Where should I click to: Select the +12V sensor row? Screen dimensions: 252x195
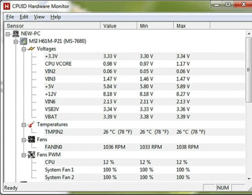[x=144, y=94]
